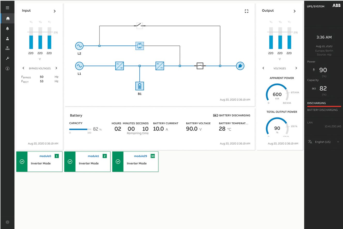Image resolution: width=343 pixels, height=229 pixels.
Task: Expand the Input panel arrow
Action: (55, 11)
